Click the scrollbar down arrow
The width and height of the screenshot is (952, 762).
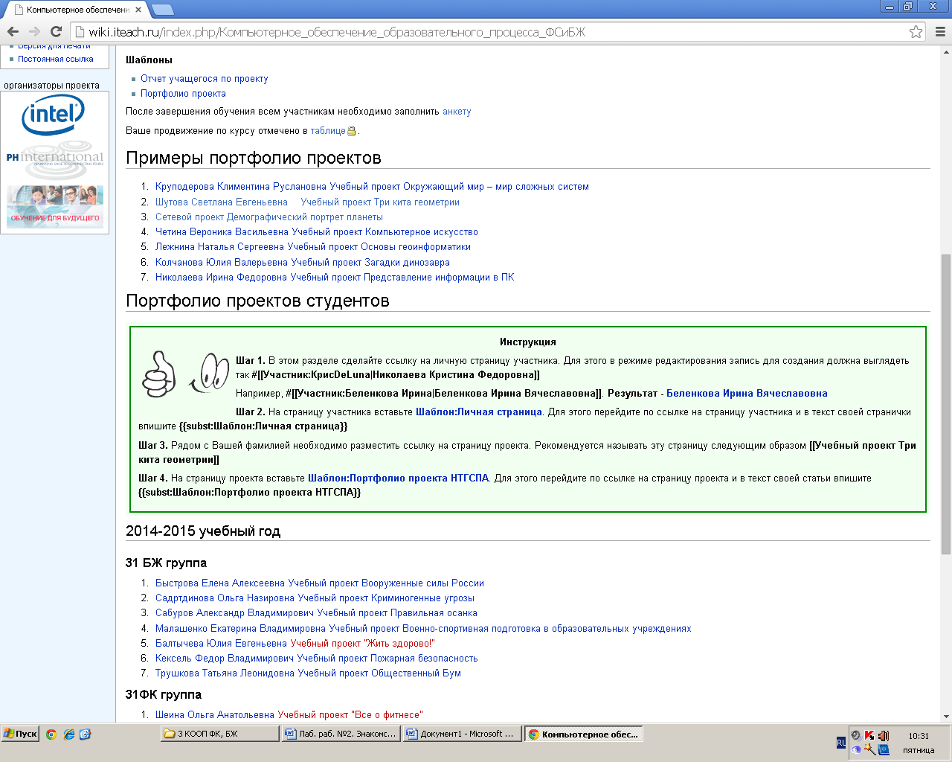tap(946, 716)
